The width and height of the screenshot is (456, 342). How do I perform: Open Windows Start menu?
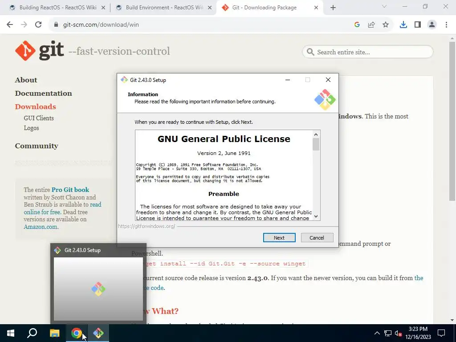[11, 333]
